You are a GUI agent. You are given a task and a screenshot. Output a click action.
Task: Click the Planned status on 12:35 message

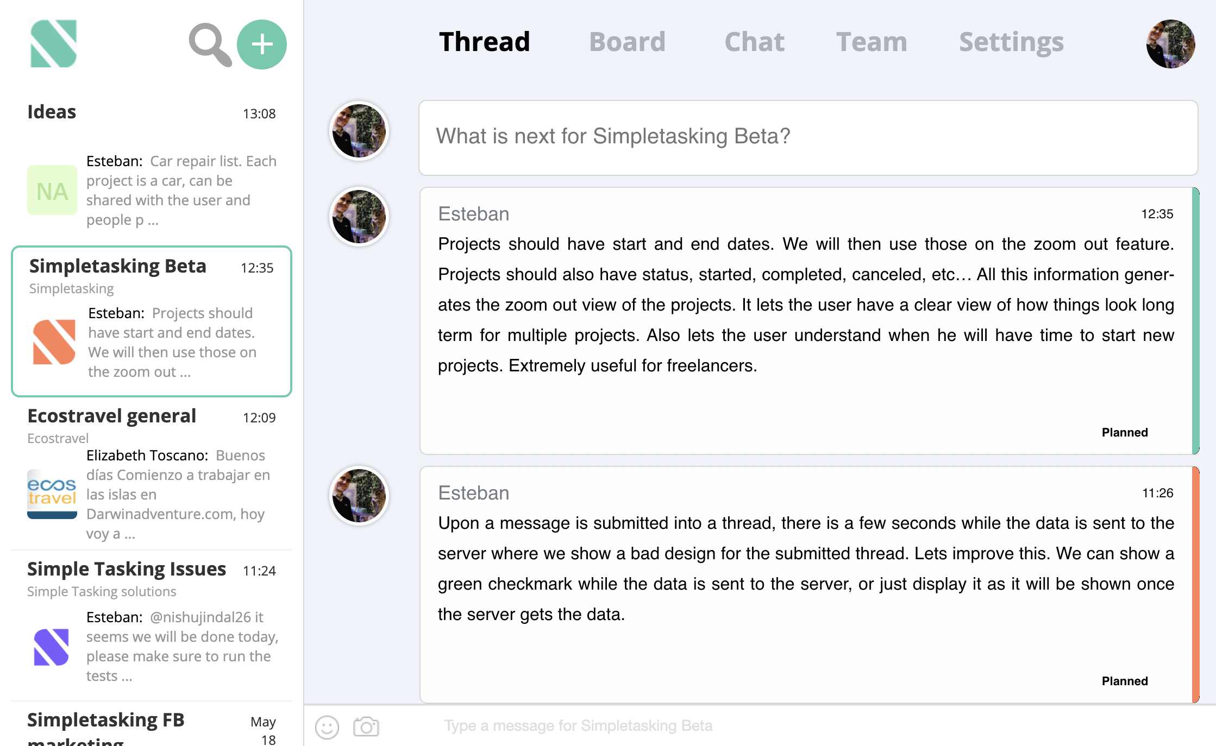point(1125,432)
